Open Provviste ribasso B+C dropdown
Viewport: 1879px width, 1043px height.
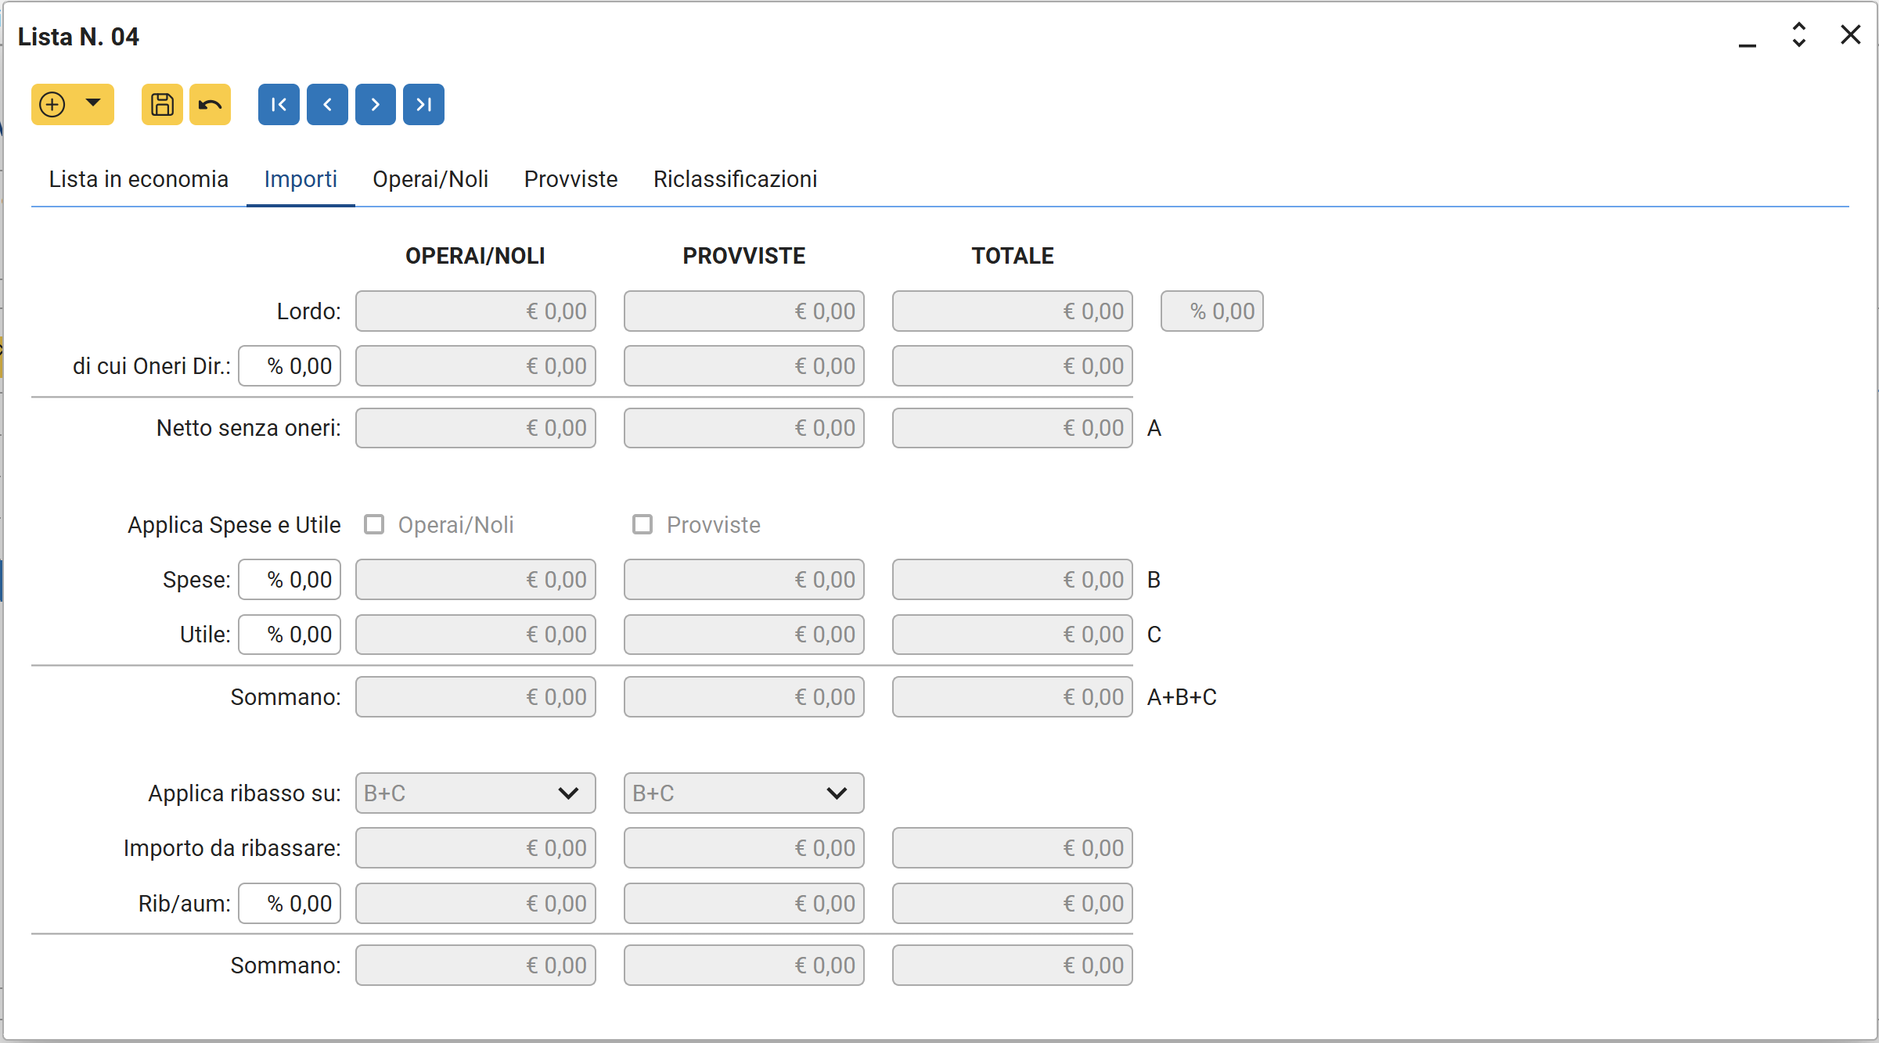point(743,793)
